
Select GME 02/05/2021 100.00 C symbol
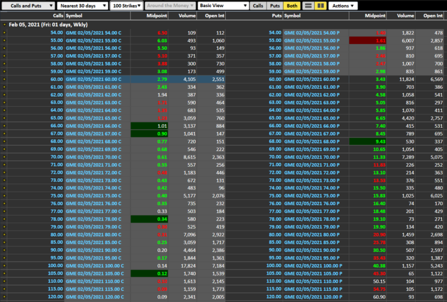95,265
